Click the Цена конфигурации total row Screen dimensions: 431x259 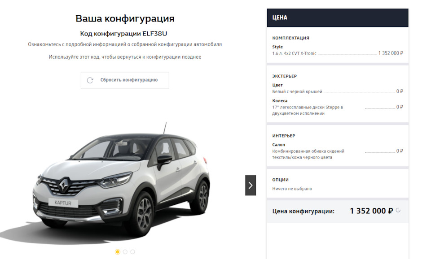[338, 211]
